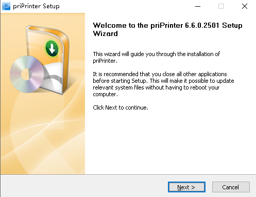
Task: Click the green download arrow badge
Action: (x=52, y=48)
